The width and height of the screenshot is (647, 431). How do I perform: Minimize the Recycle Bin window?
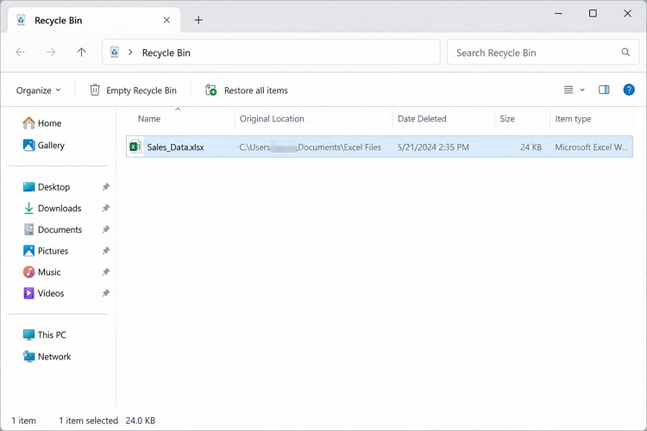(558, 13)
